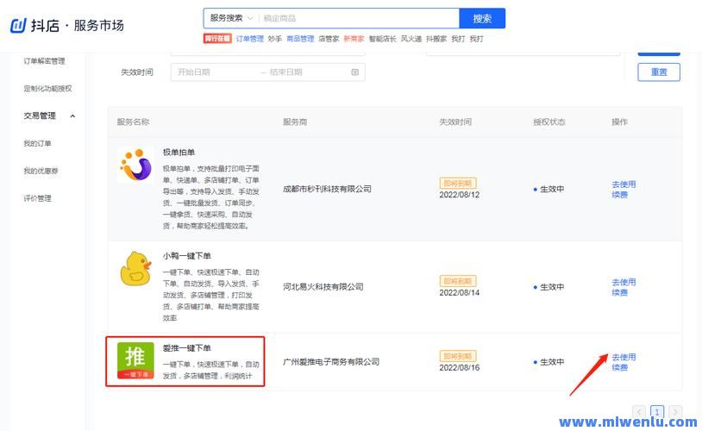Click 即将到期 badge in 小鸭一键下单 row

[458, 281]
